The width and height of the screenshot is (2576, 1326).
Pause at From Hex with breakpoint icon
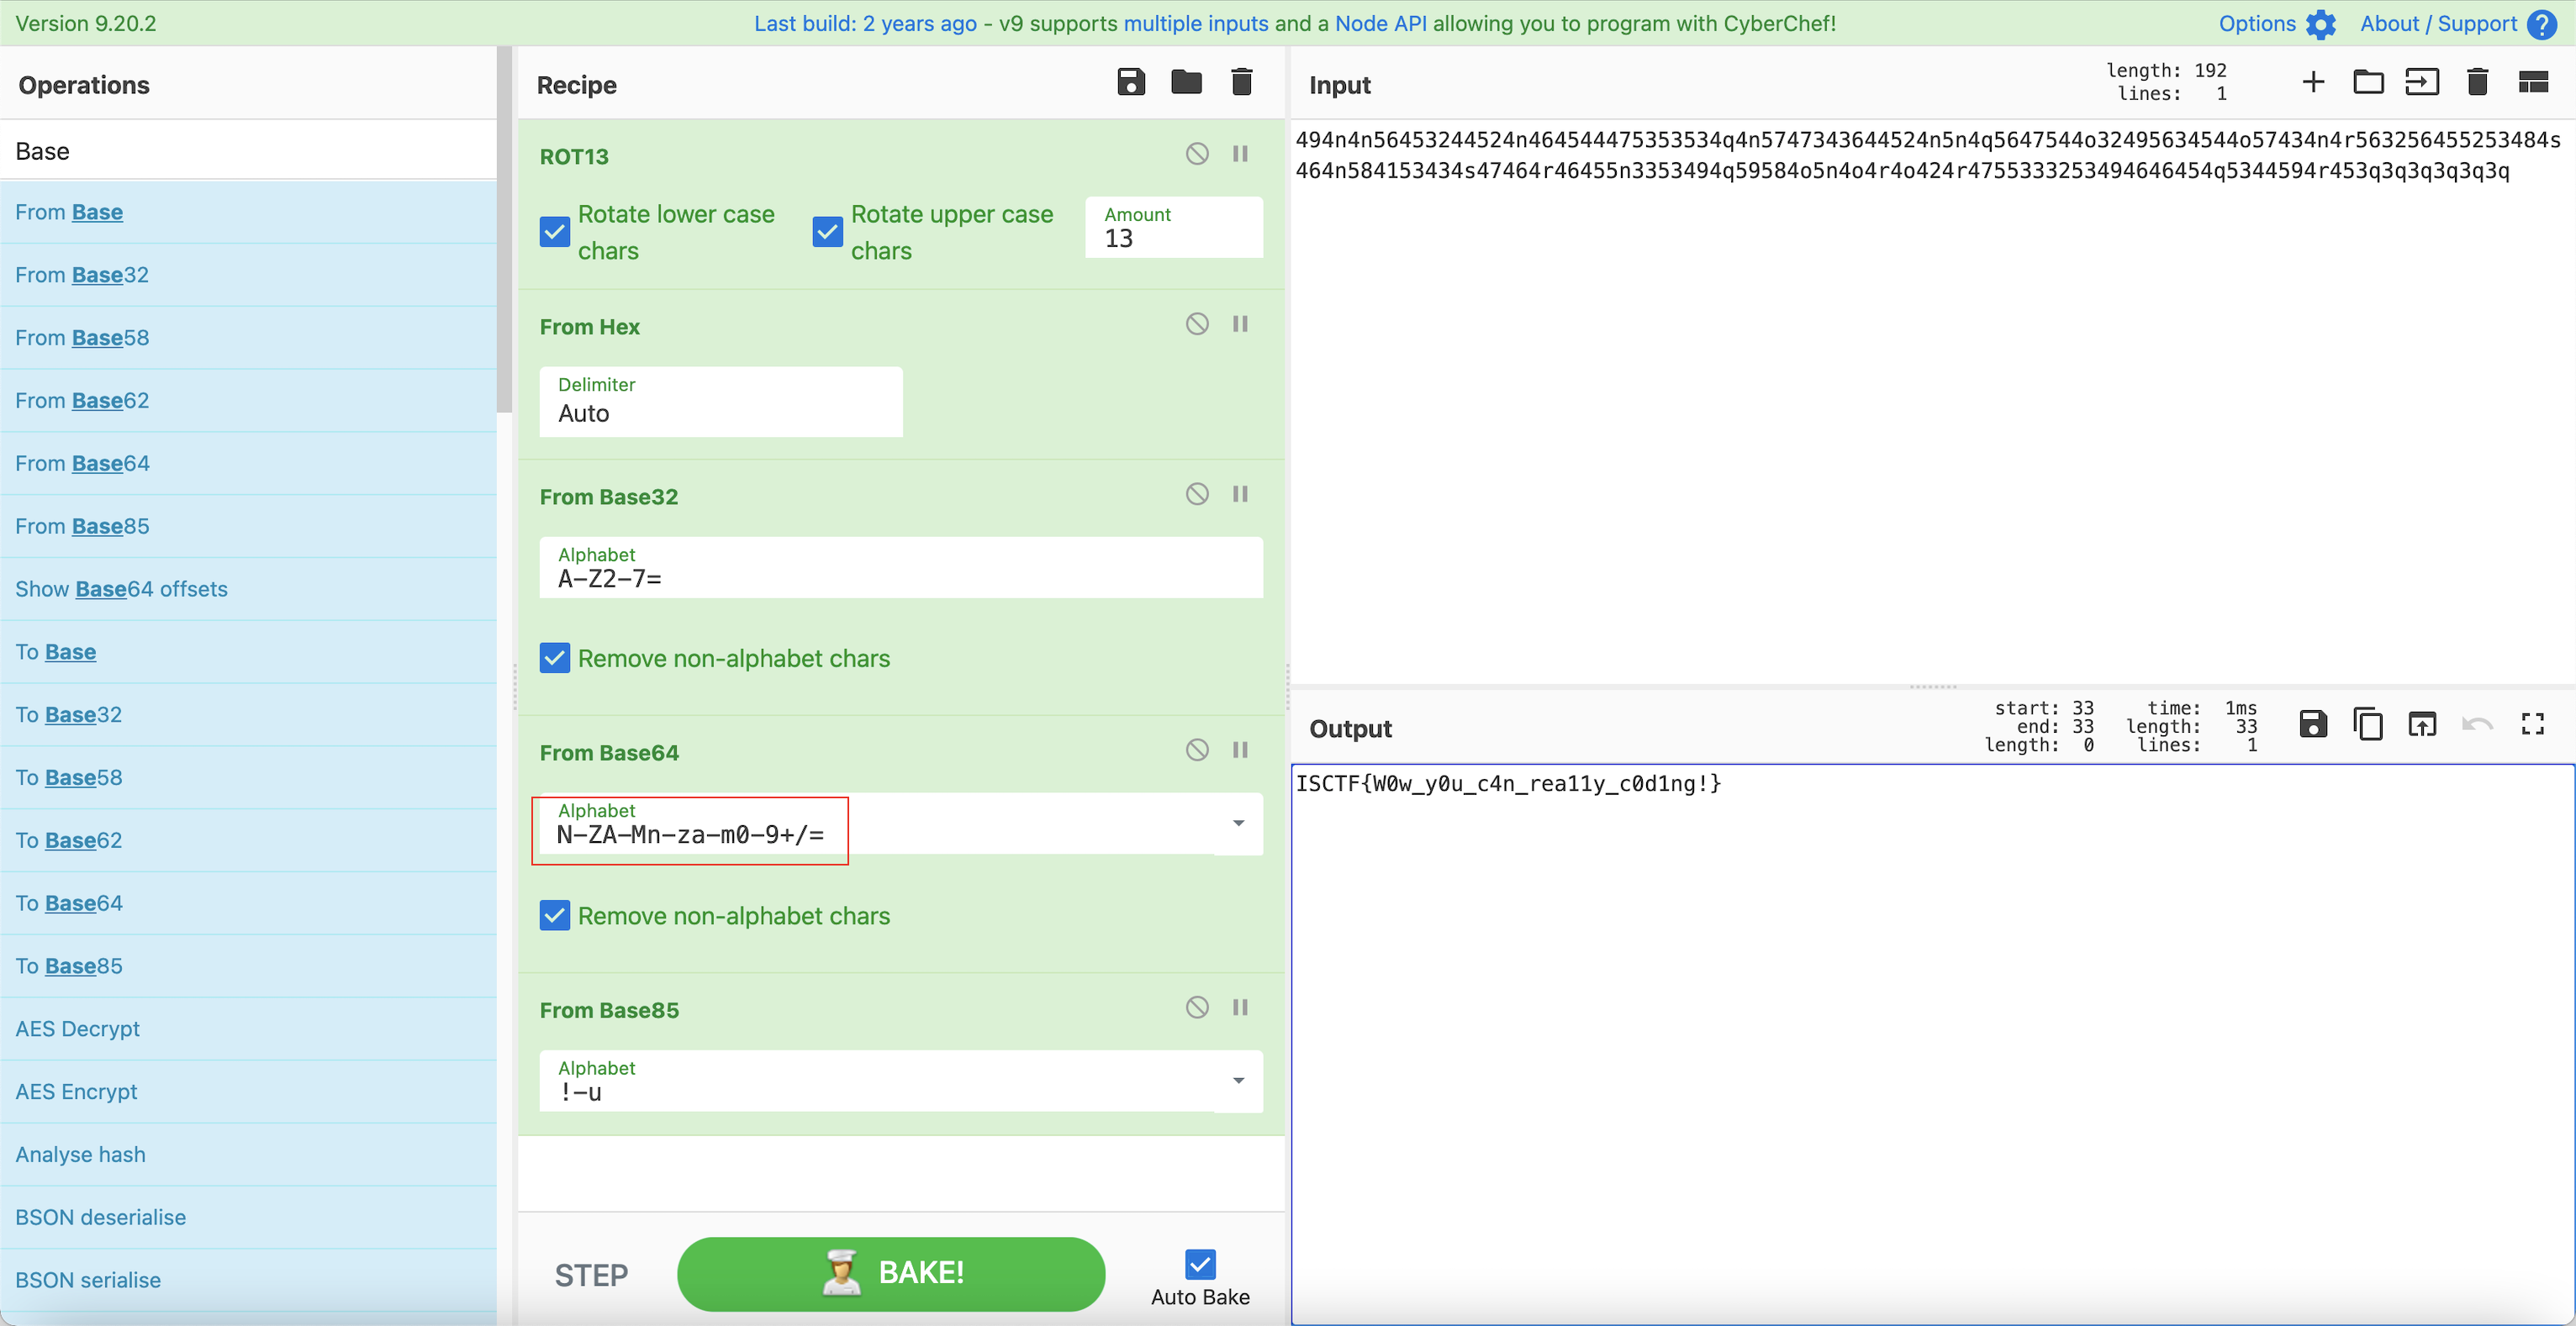click(x=1240, y=324)
